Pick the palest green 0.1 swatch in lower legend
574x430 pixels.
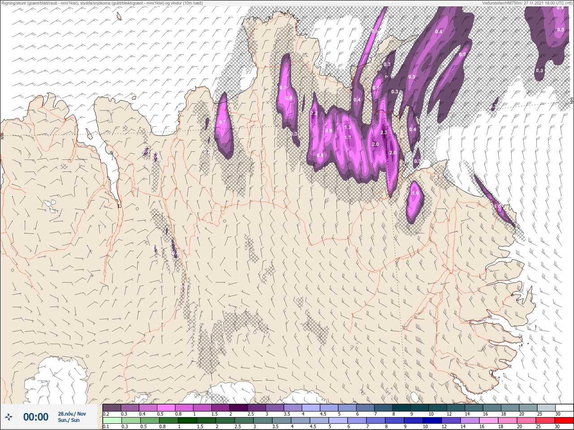(x=112, y=421)
